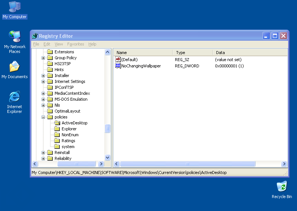This screenshot has height=211, width=297.
Task: Click the 0x00000001 (1) data cell
Action: [x=229, y=66]
